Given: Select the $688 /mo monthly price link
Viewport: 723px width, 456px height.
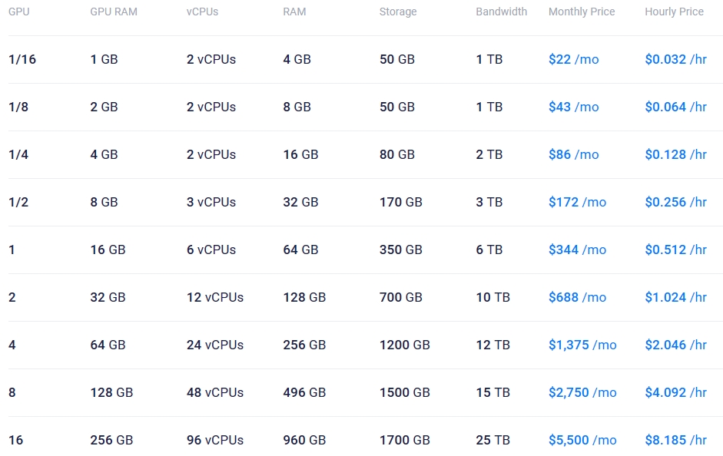Looking at the screenshot, I should pos(577,297).
